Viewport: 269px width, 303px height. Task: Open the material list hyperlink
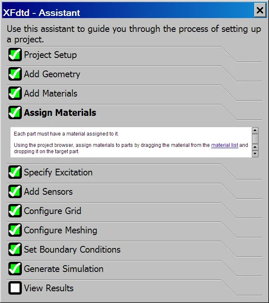tap(225, 145)
